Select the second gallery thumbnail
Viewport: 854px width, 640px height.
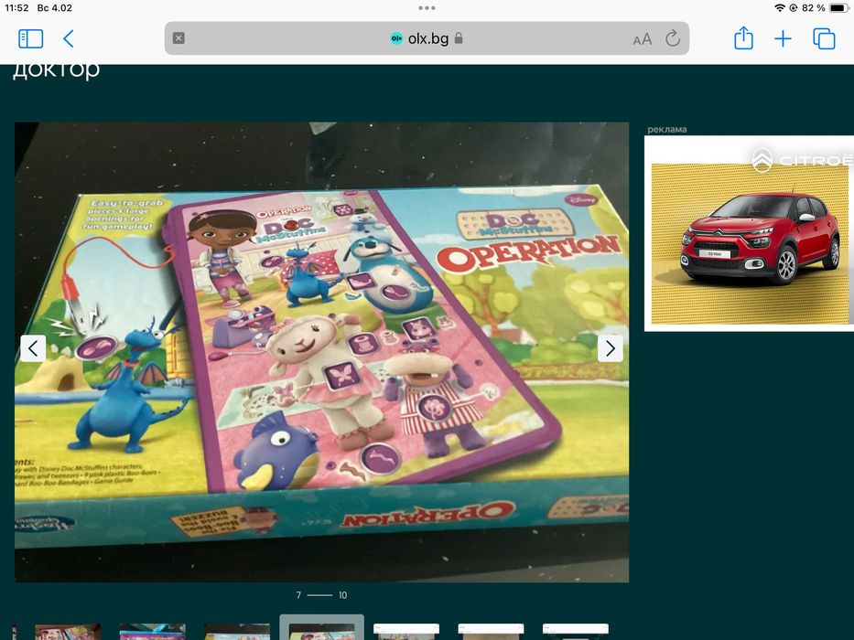(x=153, y=632)
